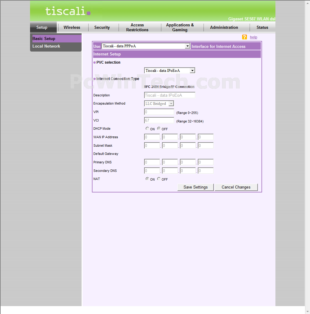Click the "(Range 32~16384)" hint text
This screenshot has width=310, height=314.
(190, 121)
